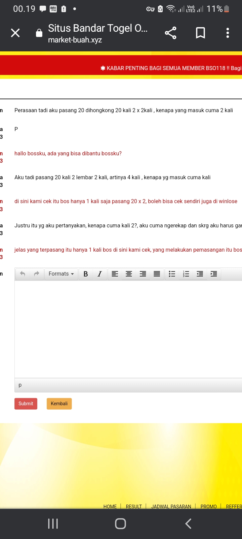Image resolution: width=242 pixels, height=539 pixels.
Task: Toggle bold text formatting
Action: pyautogui.click(x=86, y=274)
